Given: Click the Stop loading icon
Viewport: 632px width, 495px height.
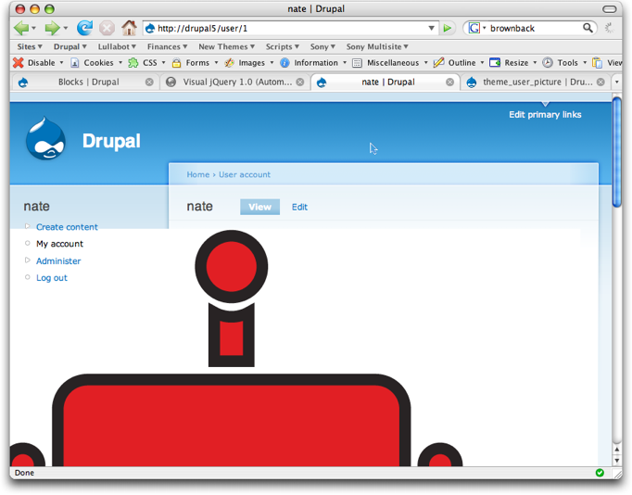Looking at the screenshot, I should pyautogui.click(x=107, y=28).
